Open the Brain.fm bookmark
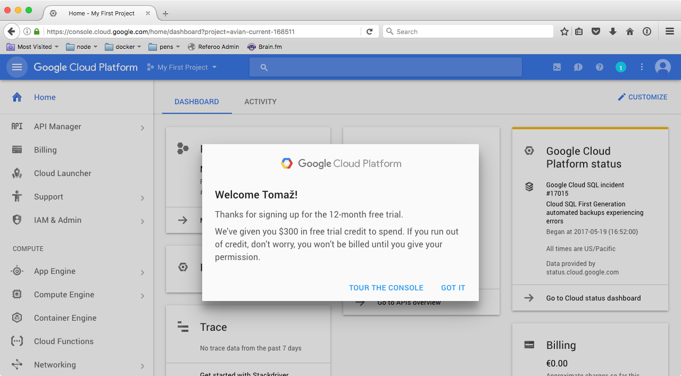The width and height of the screenshot is (681, 376). [265, 47]
